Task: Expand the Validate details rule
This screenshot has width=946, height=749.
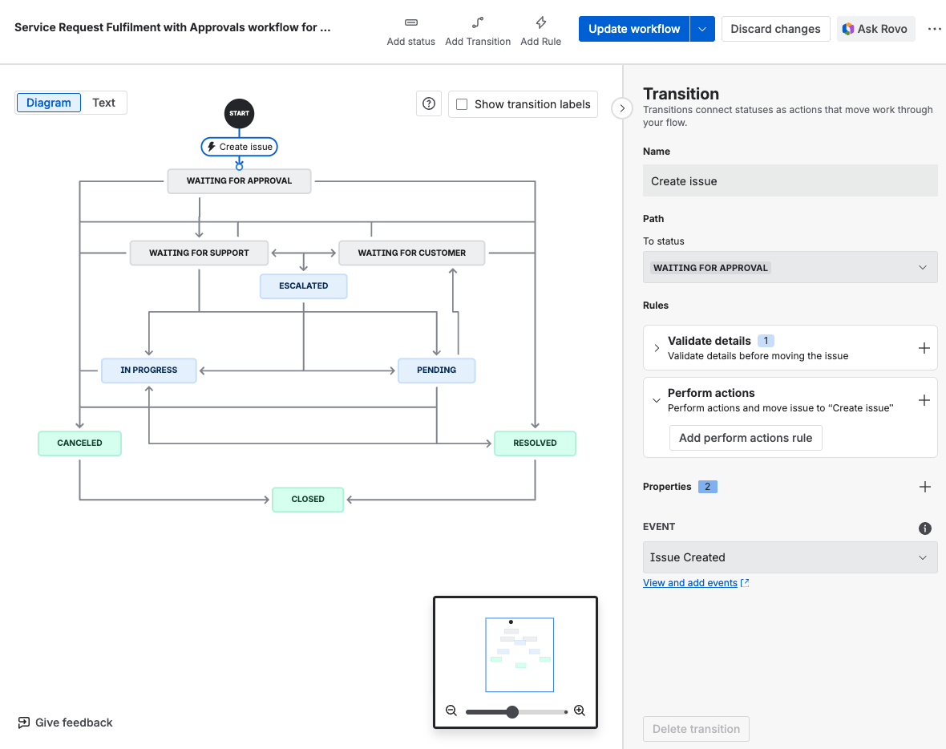Action: click(x=657, y=348)
